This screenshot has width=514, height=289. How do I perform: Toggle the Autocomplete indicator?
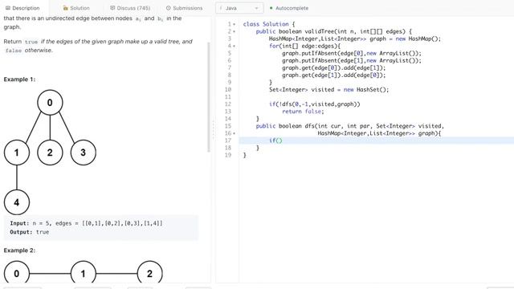coord(289,8)
